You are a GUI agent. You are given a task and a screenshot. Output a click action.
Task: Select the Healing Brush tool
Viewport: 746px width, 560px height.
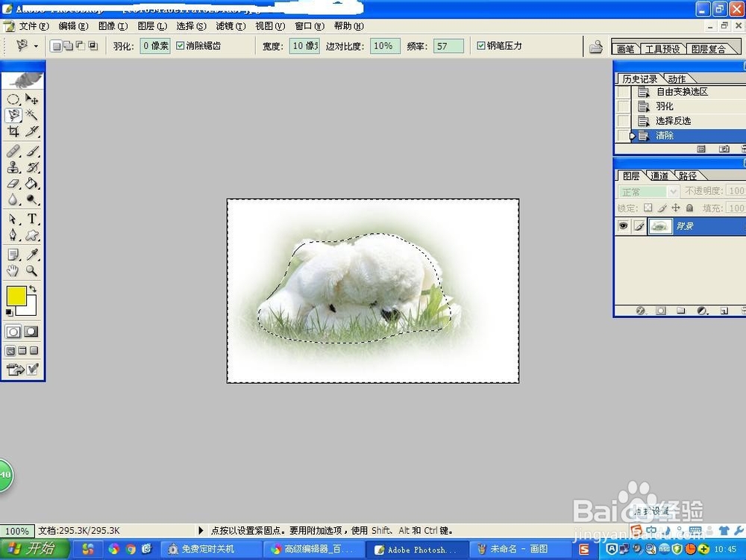pos(13,151)
